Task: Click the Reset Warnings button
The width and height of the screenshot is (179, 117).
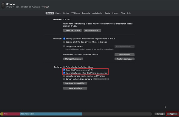Action: tap(75, 88)
